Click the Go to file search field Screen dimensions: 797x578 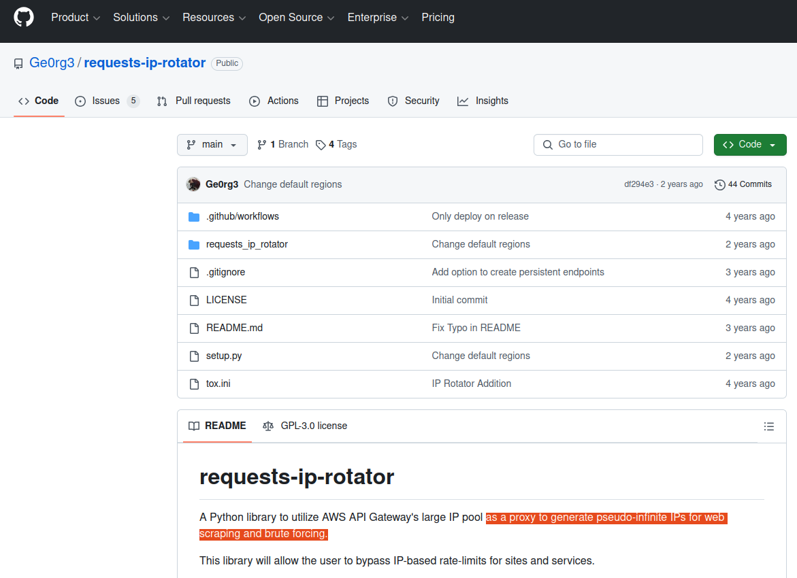coord(618,145)
